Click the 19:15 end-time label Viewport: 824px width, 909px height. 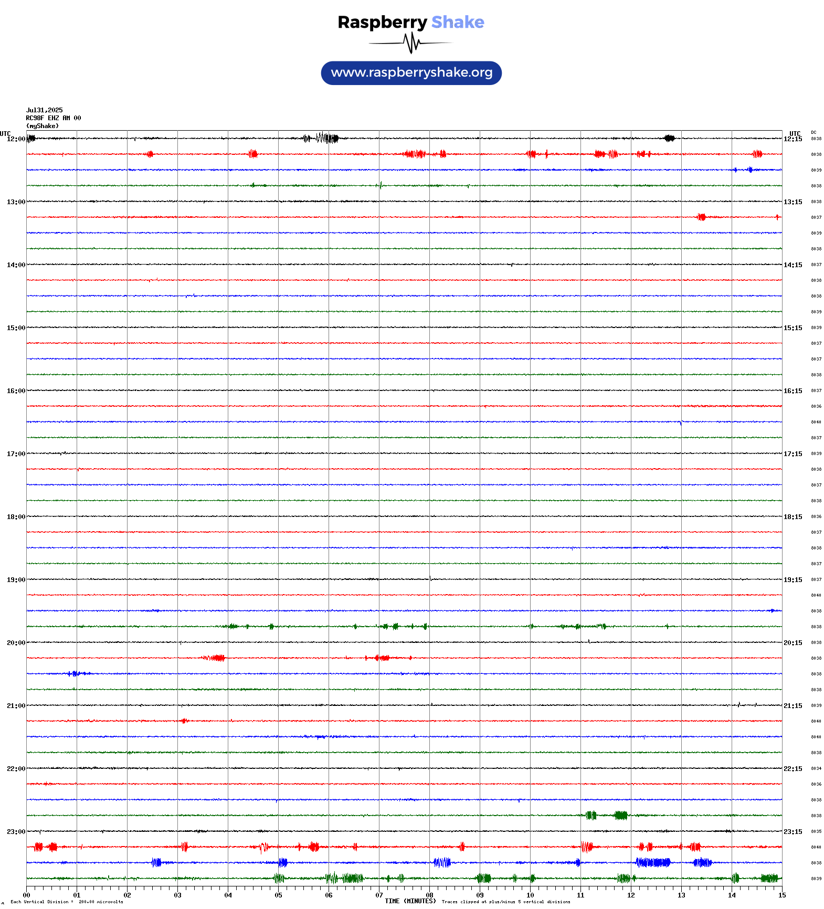[793, 580]
